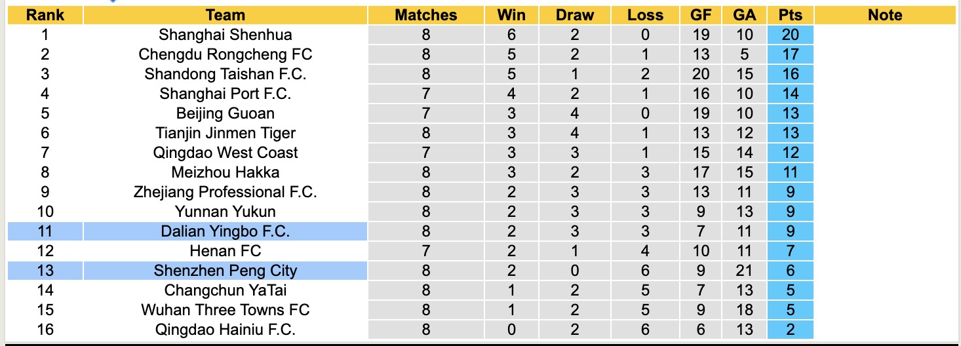Click the Win column header
Screen dimensions: 961x346
pyautogui.click(x=511, y=15)
